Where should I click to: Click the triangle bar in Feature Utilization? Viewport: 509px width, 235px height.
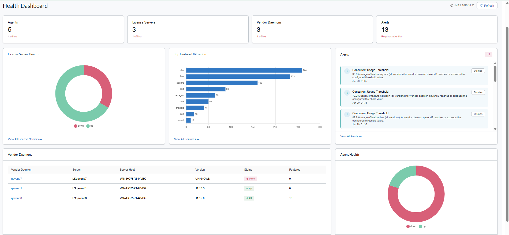pos(195,108)
